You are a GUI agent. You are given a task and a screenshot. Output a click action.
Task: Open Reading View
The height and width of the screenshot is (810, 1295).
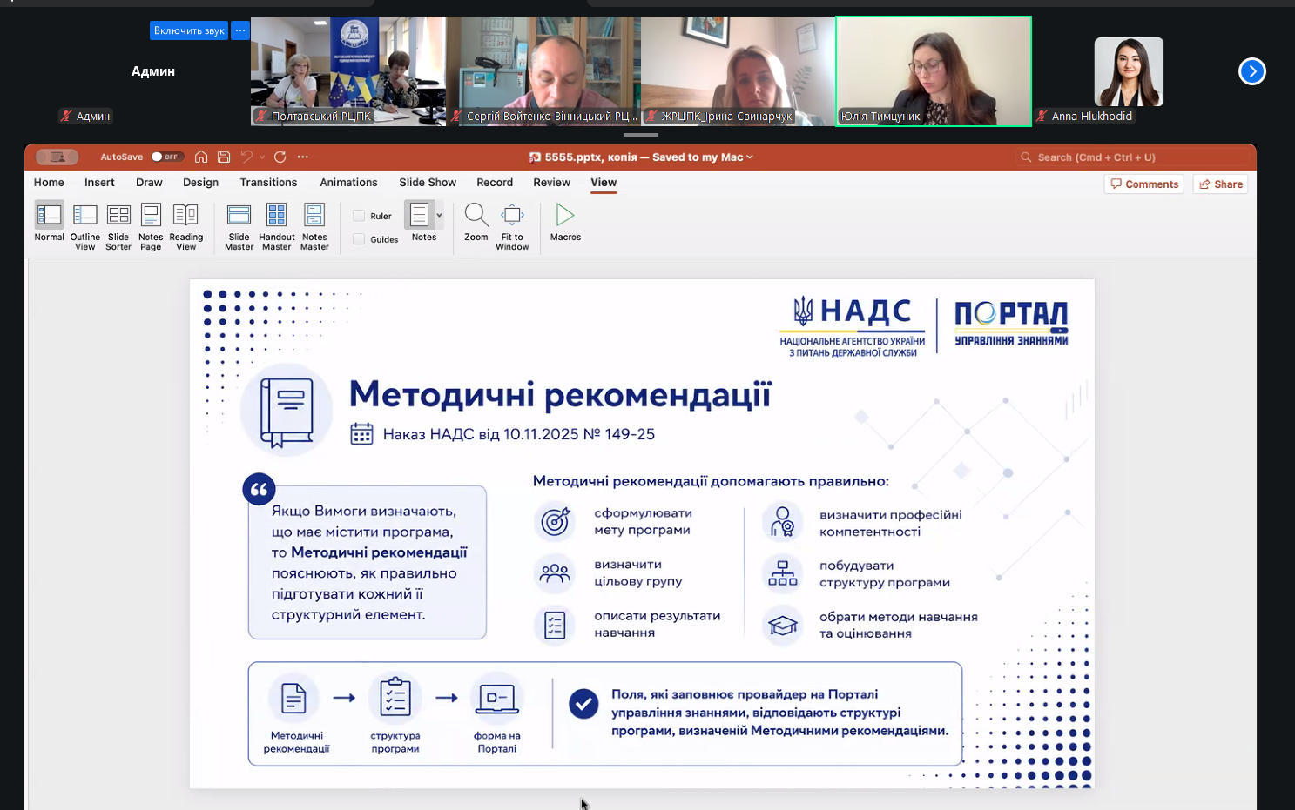(x=185, y=227)
